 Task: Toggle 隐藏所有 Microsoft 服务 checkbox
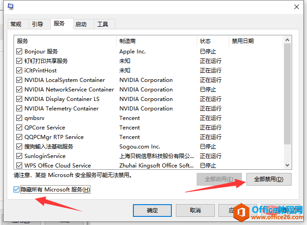(x=16, y=190)
